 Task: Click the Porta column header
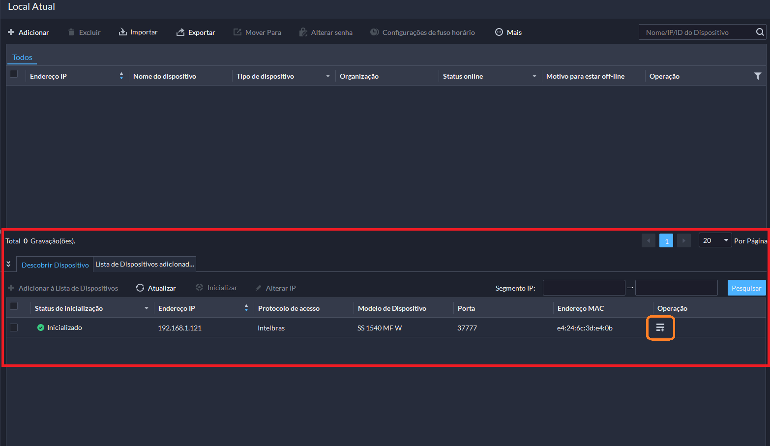click(x=466, y=308)
